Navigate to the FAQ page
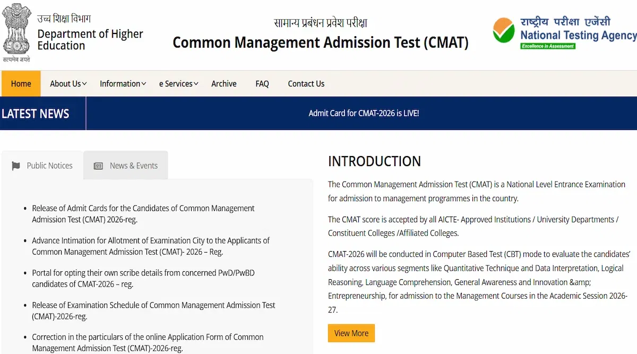Image resolution: width=637 pixels, height=354 pixels. tap(262, 83)
